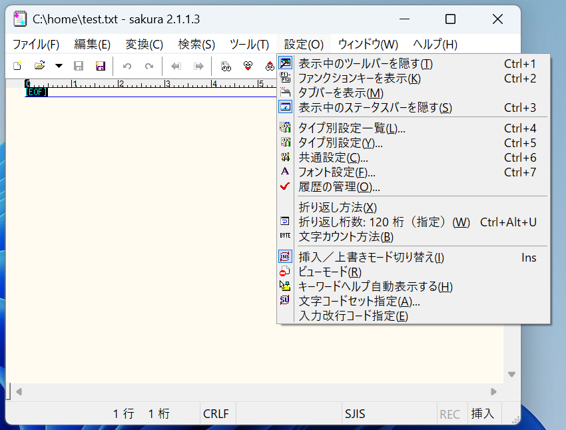
Task: Click the Redo arrow icon
Action: click(x=149, y=65)
